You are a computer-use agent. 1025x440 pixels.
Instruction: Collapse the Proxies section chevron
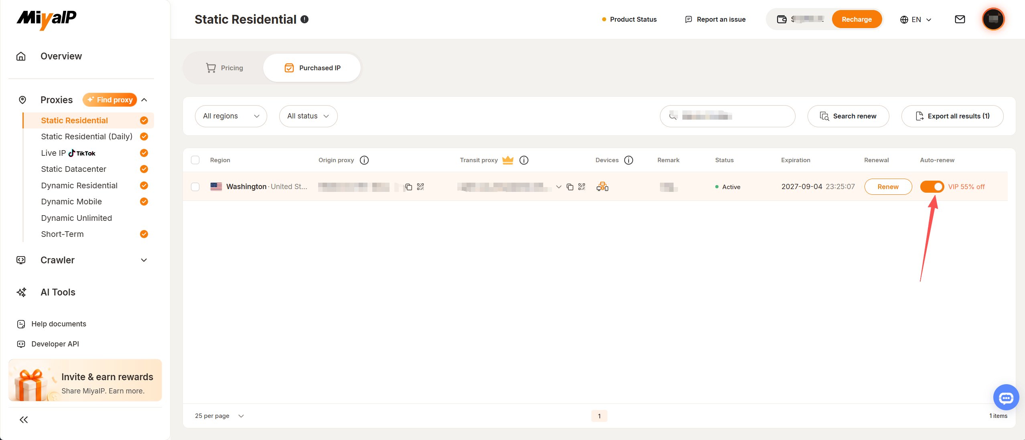144,100
